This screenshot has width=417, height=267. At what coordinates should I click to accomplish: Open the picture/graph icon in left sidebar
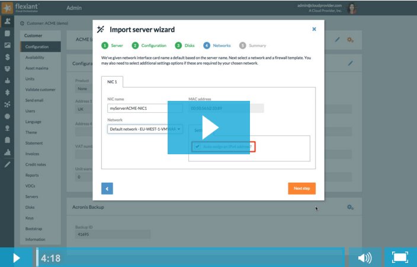coord(8,45)
